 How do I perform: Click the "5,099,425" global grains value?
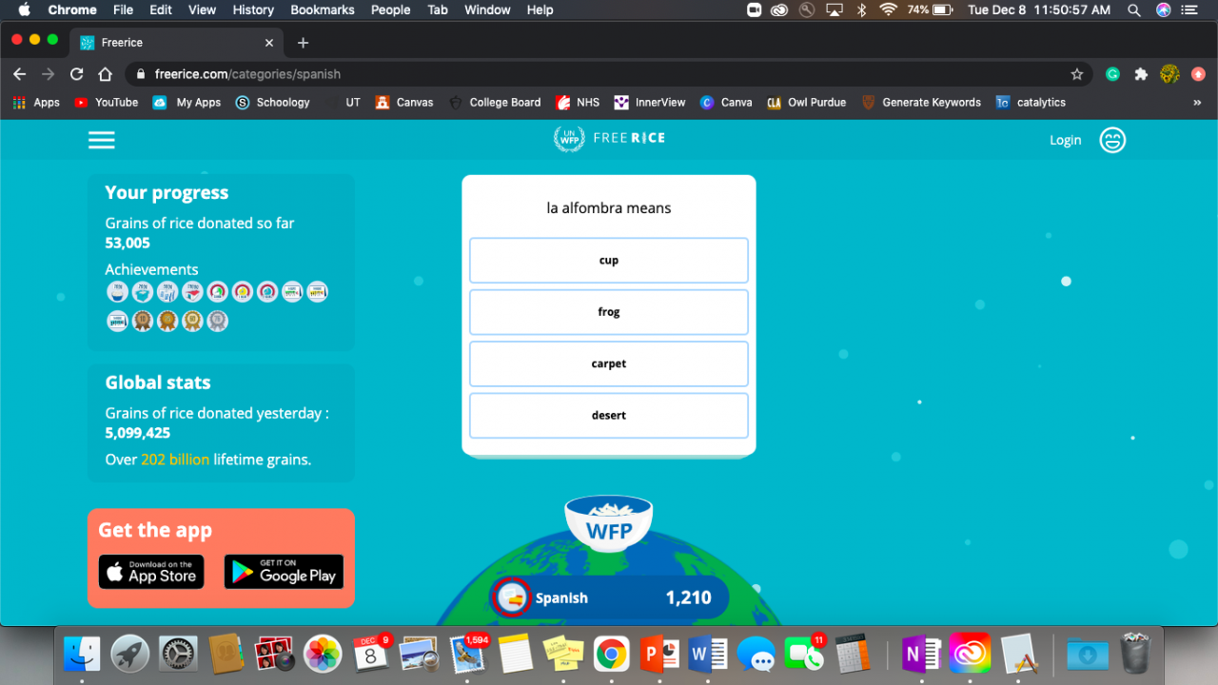(x=138, y=433)
